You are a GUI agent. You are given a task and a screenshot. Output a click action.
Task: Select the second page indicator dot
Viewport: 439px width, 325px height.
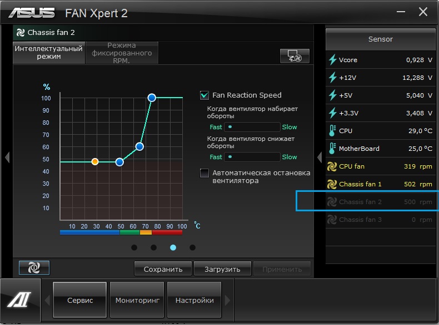pos(153,247)
